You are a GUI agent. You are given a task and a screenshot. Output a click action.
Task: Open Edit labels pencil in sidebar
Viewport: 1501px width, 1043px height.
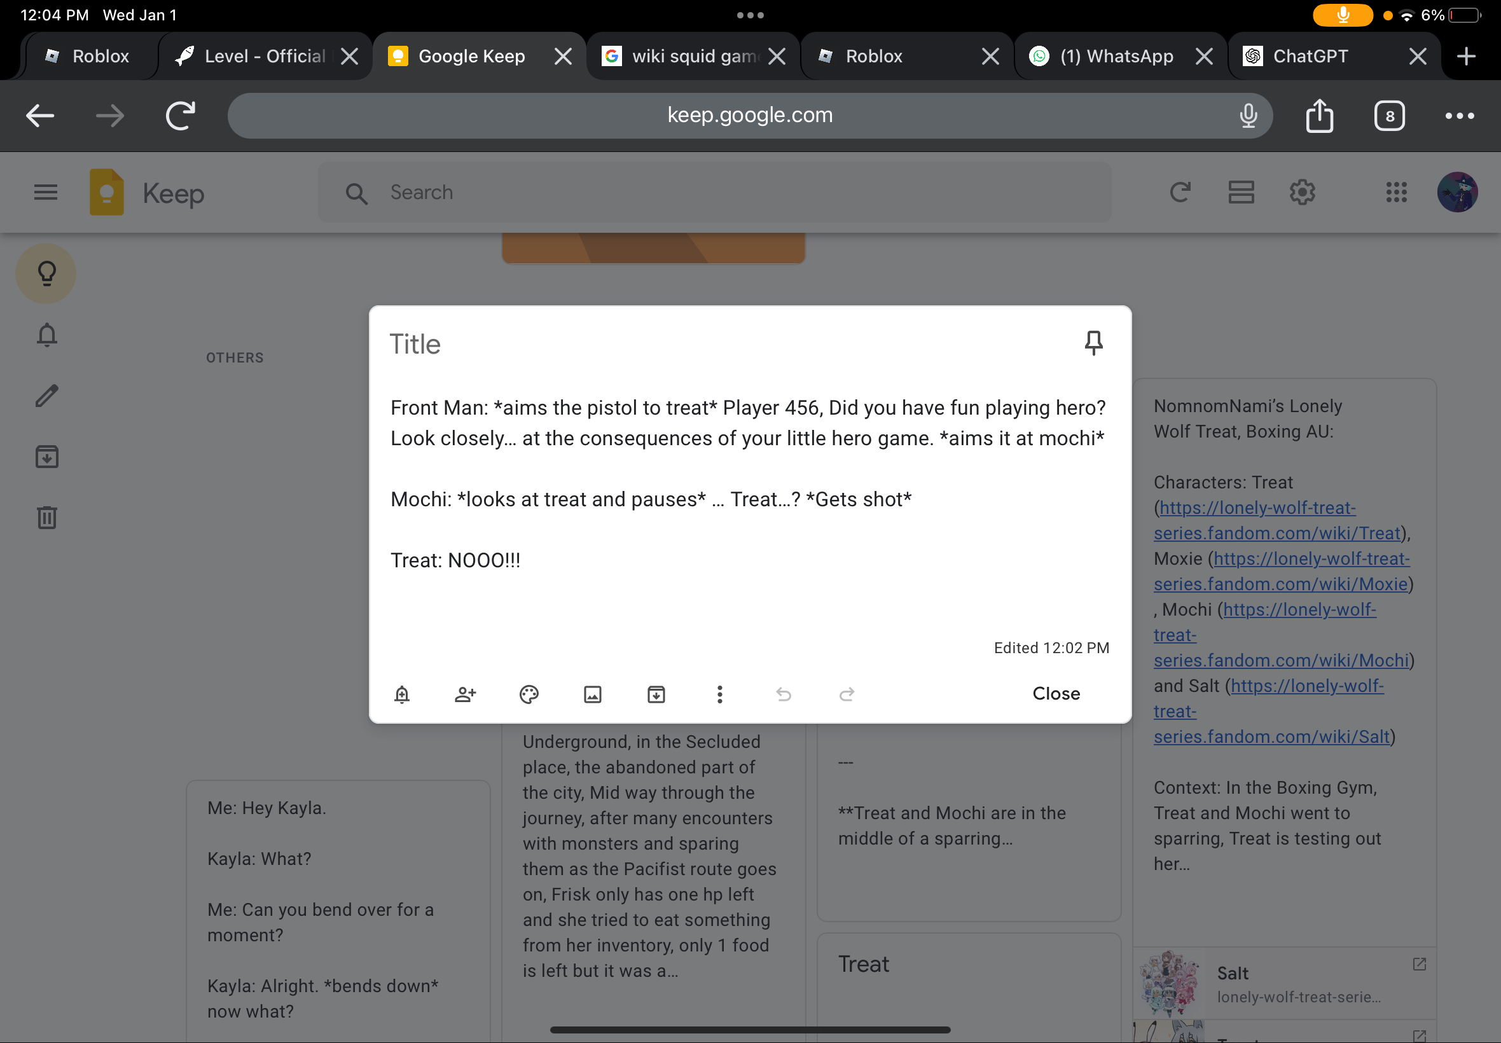pos(46,396)
